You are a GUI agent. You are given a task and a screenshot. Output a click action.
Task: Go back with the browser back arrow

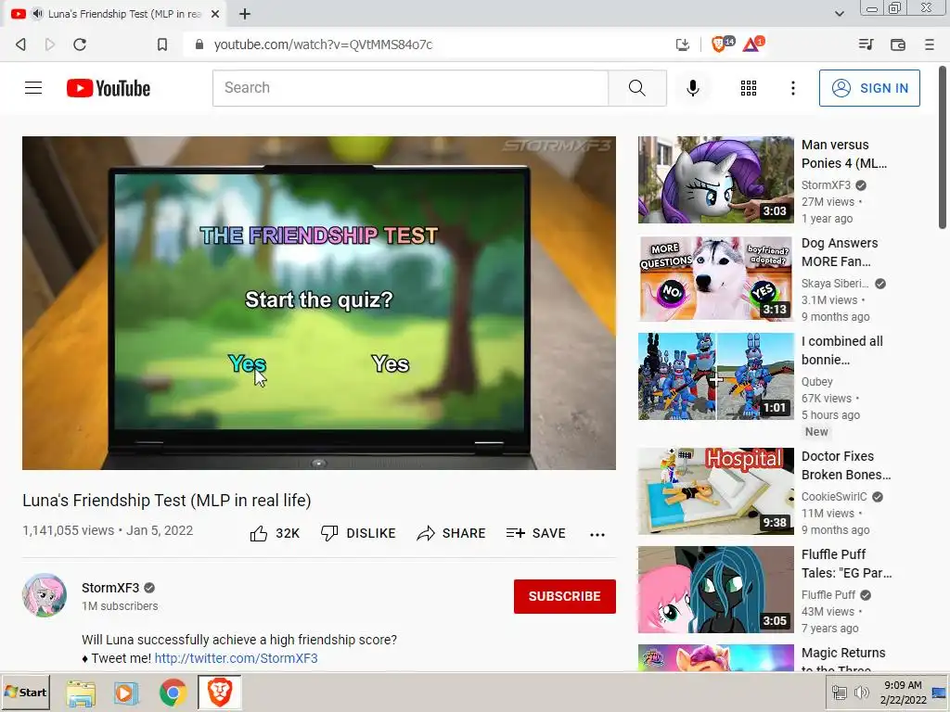(x=20, y=44)
